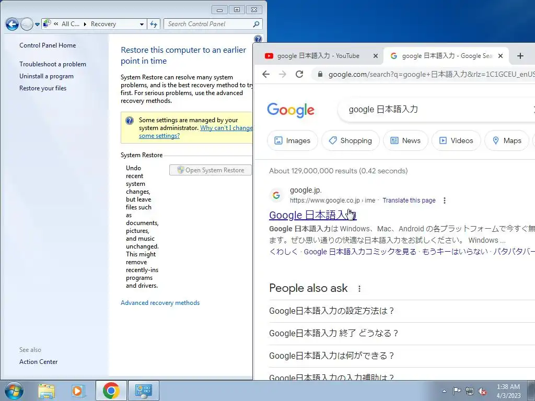
Task: Click the Open System Restore button
Action: pyautogui.click(x=210, y=170)
